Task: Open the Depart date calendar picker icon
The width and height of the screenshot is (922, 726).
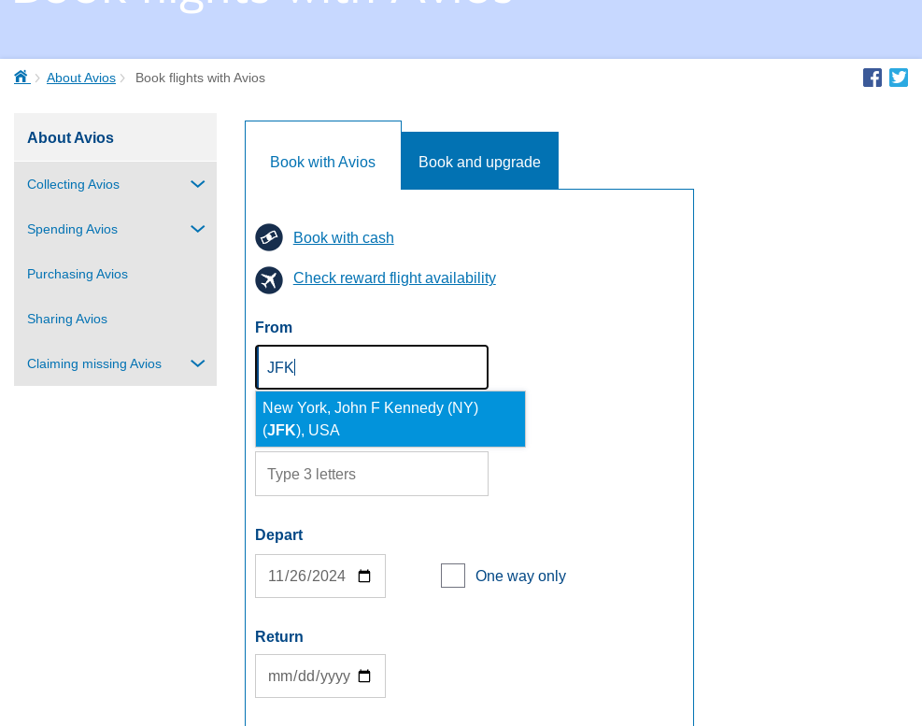Action: pos(364,576)
